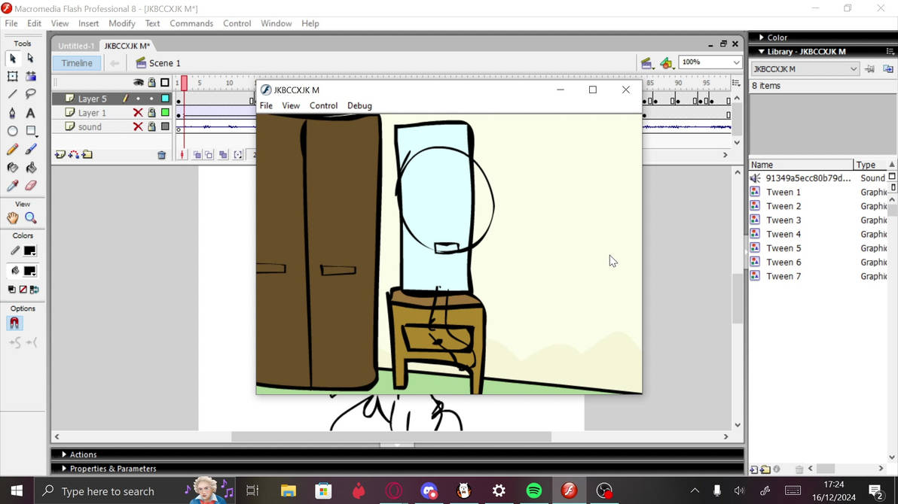Click Add Motion Guide icon
The width and height of the screenshot is (898, 504).
click(x=74, y=154)
